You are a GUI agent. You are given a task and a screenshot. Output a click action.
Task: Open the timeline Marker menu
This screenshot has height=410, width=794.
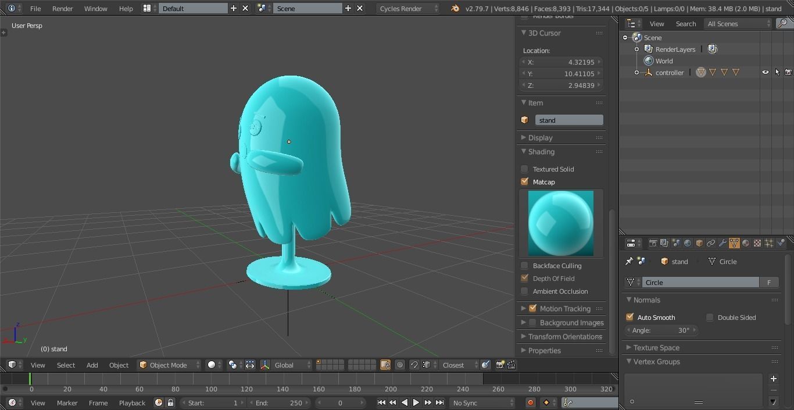pos(67,402)
